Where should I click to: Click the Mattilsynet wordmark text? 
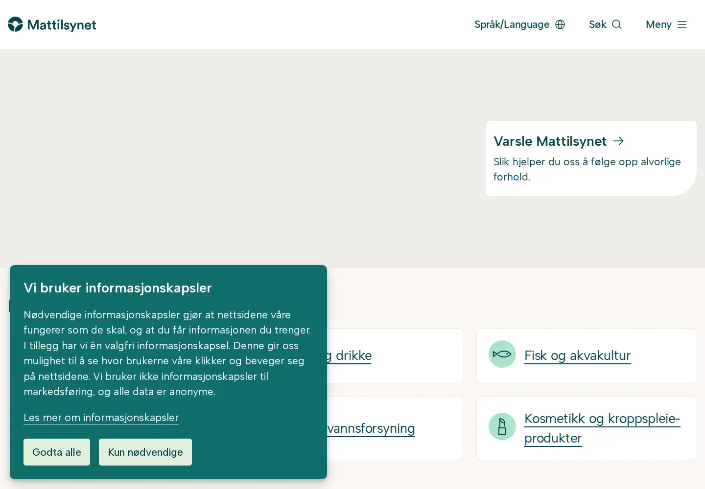tap(62, 25)
